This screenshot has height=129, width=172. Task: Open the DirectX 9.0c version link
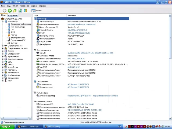79,33
